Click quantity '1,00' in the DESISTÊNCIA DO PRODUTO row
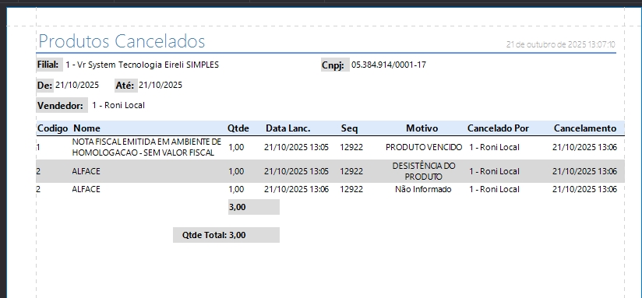 (236, 171)
